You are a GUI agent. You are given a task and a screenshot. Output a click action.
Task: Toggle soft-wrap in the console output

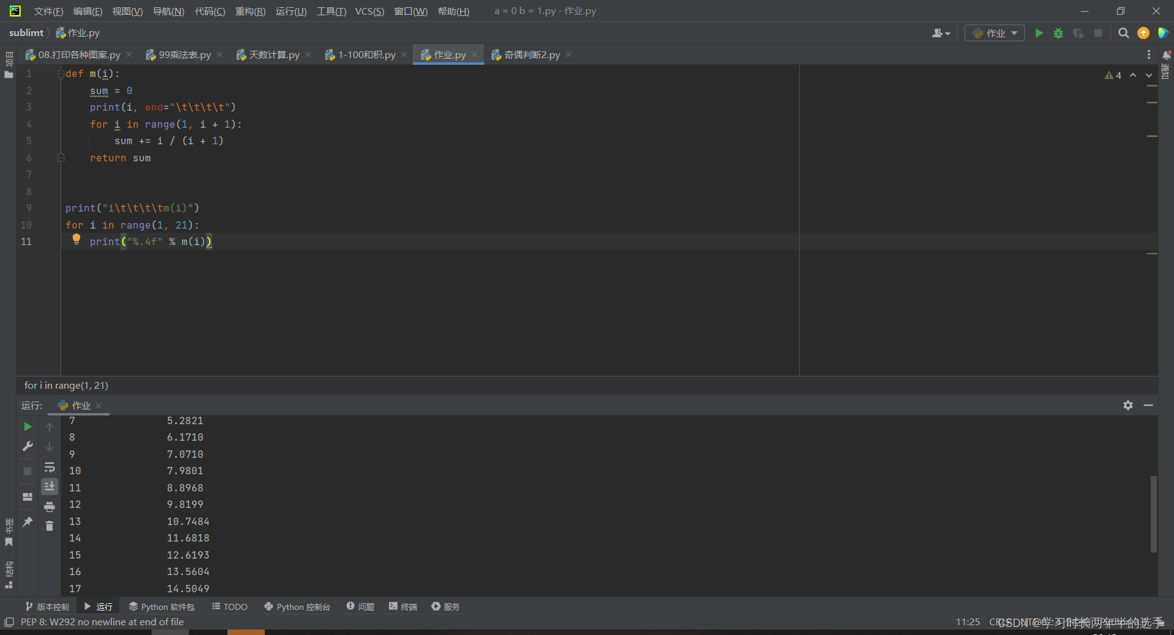(50, 468)
